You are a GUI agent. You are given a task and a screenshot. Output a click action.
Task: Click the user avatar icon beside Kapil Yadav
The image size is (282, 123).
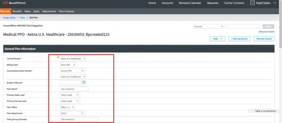253,3
